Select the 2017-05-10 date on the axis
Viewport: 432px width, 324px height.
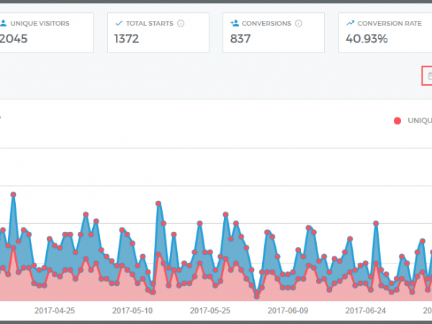pos(132,311)
